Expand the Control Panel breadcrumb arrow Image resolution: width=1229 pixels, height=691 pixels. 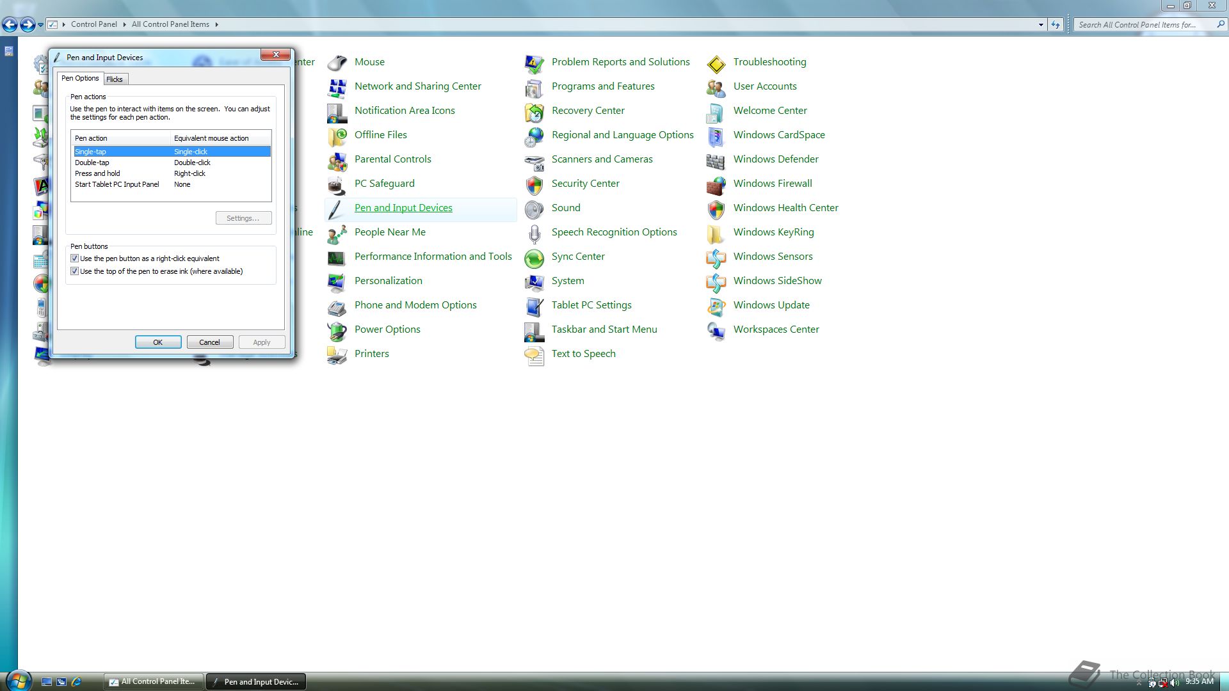(124, 24)
